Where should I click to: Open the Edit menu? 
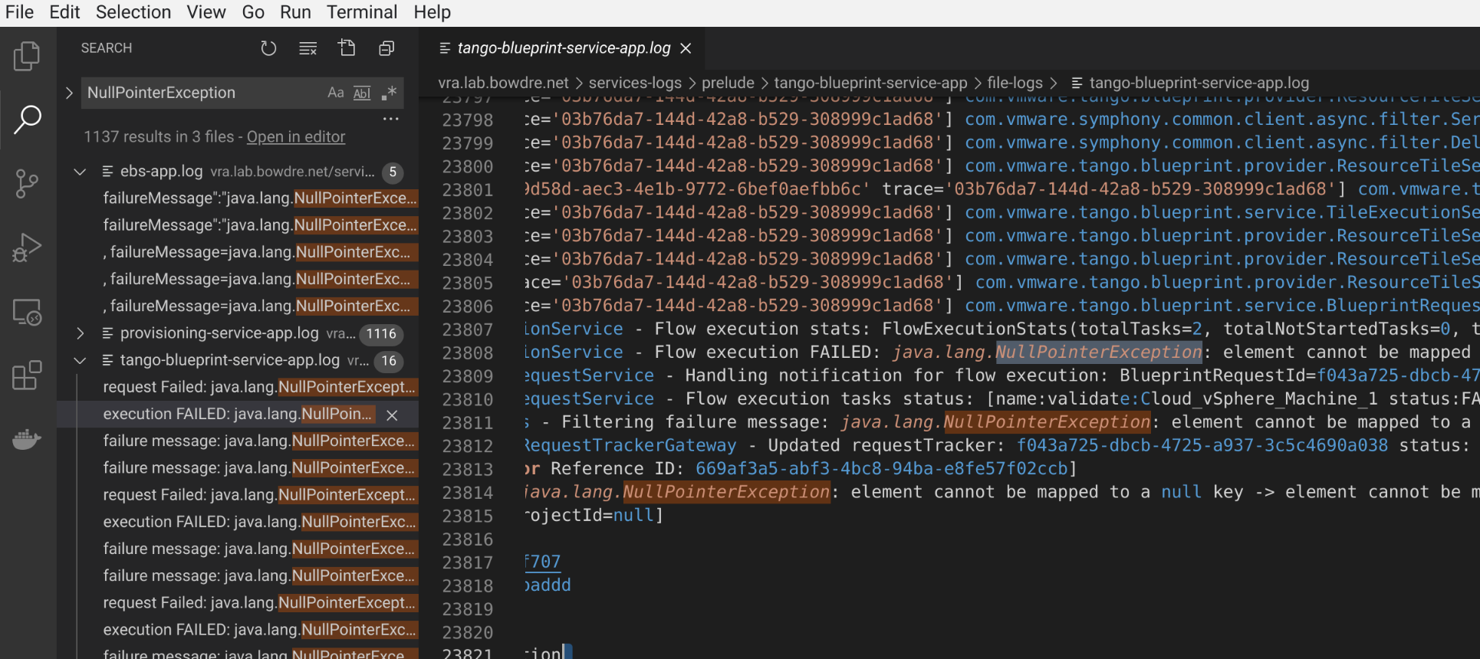(x=64, y=12)
